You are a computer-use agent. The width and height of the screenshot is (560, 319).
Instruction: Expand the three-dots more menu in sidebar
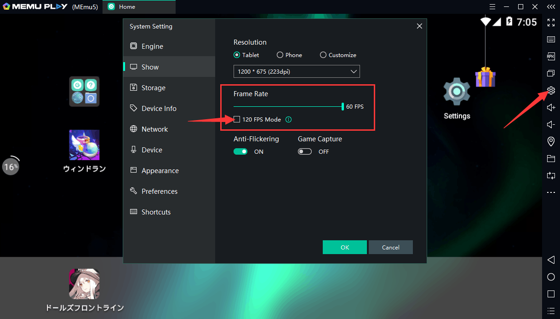[x=551, y=192]
